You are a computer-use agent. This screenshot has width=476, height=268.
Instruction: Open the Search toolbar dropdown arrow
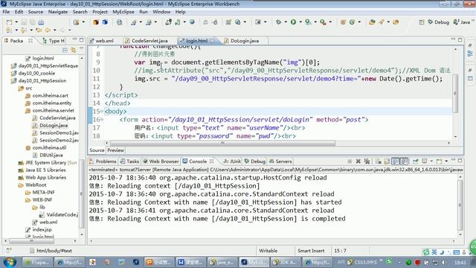pyautogui.click(x=388, y=22)
